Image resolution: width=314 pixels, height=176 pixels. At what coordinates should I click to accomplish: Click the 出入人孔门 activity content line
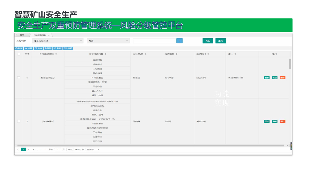pyautogui.click(x=97, y=91)
